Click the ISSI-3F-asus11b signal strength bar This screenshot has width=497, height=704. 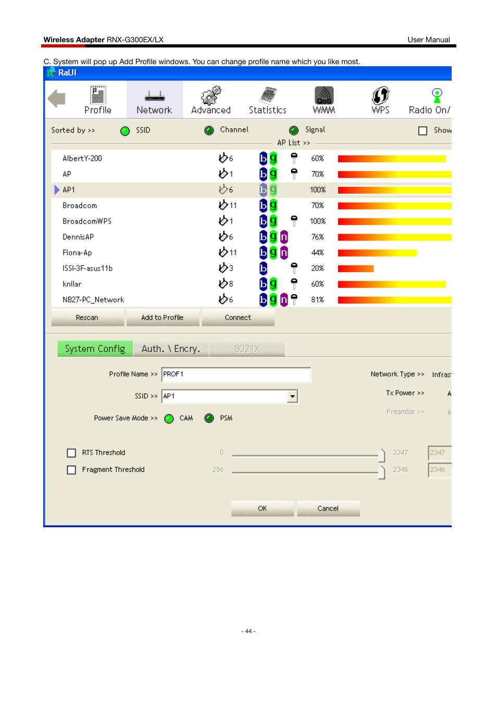[356, 269]
